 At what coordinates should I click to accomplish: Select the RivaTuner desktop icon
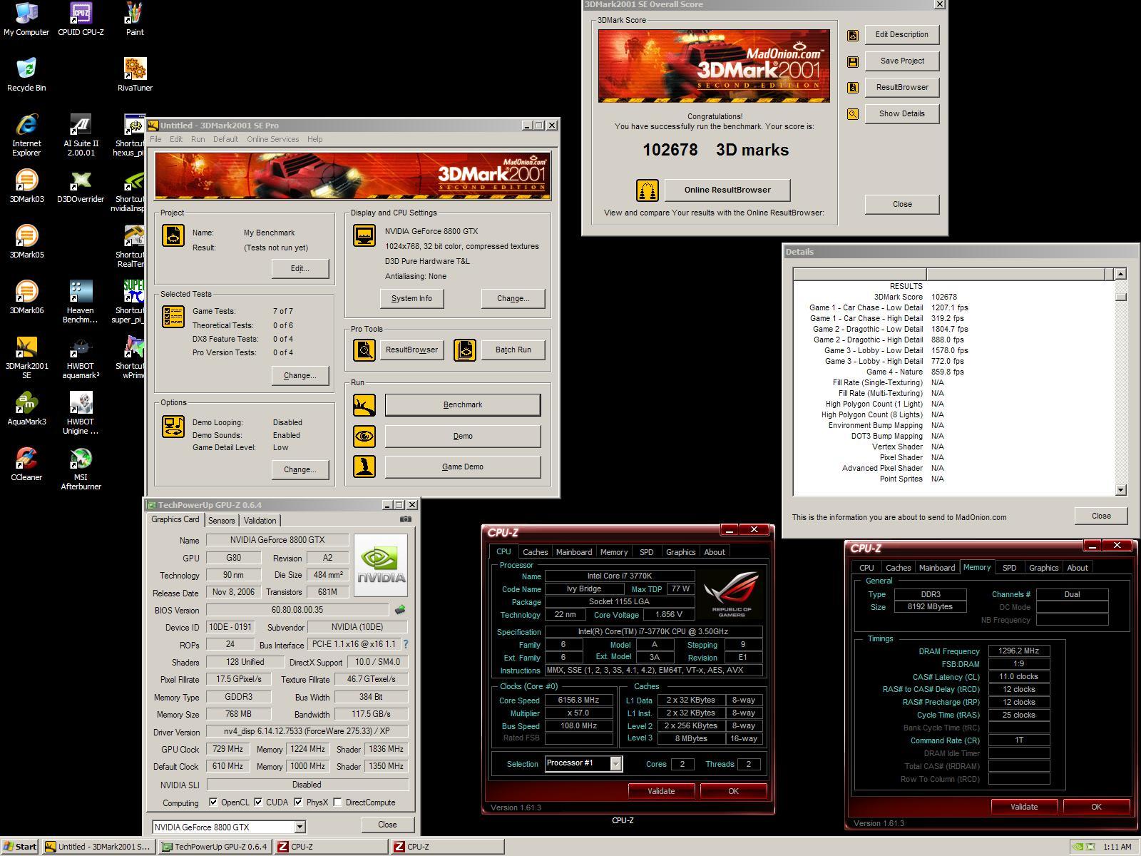(x=135, y=75)
